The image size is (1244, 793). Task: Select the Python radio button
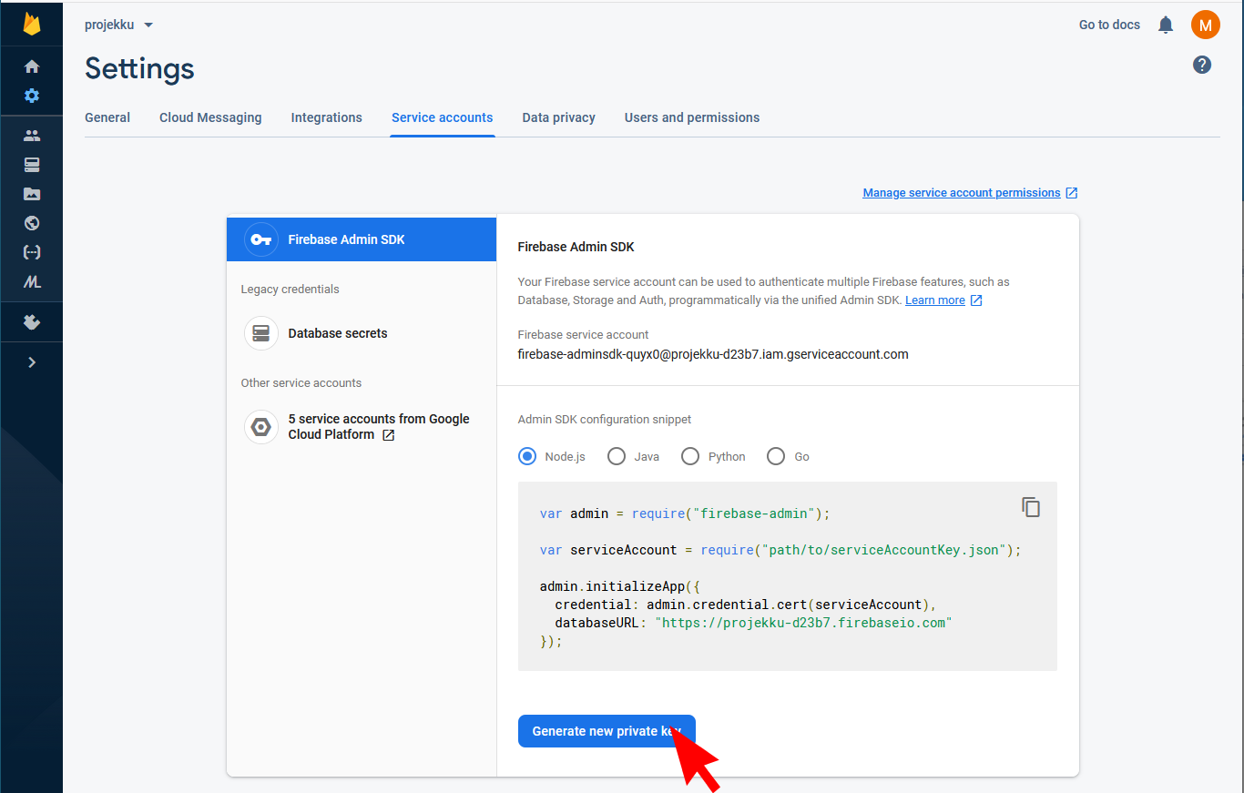(690, 456)
